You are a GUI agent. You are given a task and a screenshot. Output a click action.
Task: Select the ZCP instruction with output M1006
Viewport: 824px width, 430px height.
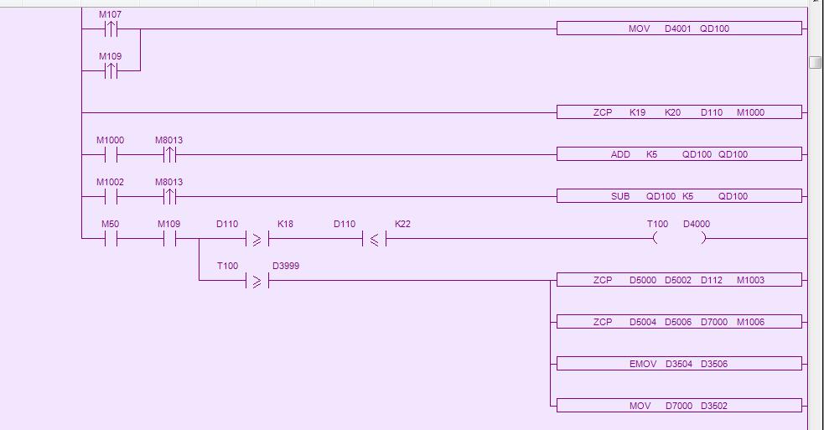679,322
